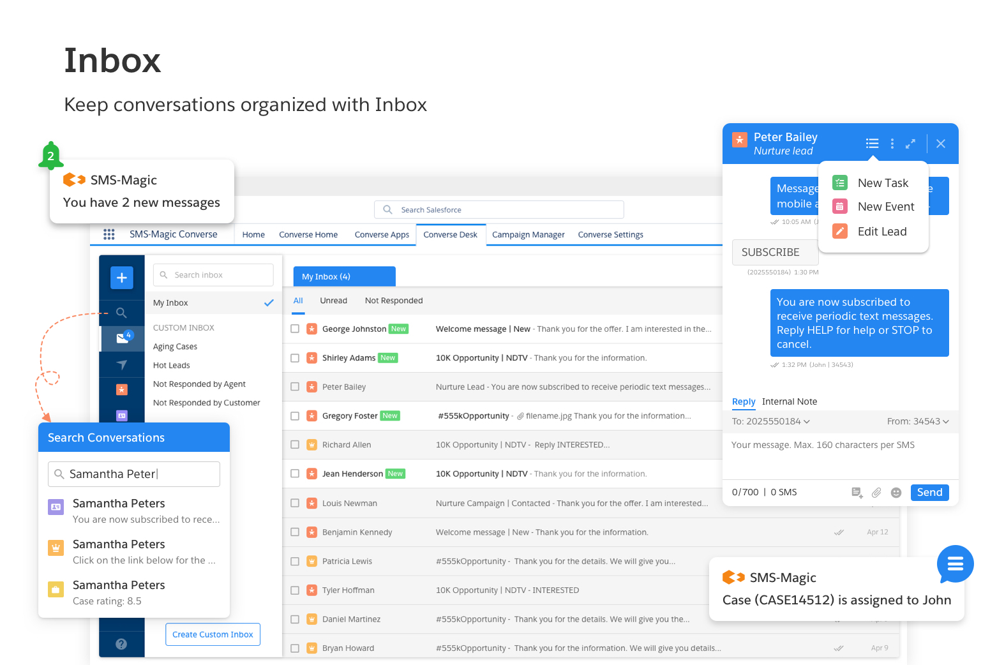Click the blue chat bubble floating icon

click(955, 564)
